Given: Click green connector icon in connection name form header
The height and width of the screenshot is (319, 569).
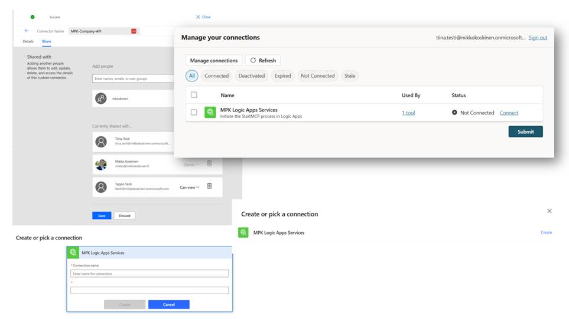Looking at the screenshot, I should 73,252.
